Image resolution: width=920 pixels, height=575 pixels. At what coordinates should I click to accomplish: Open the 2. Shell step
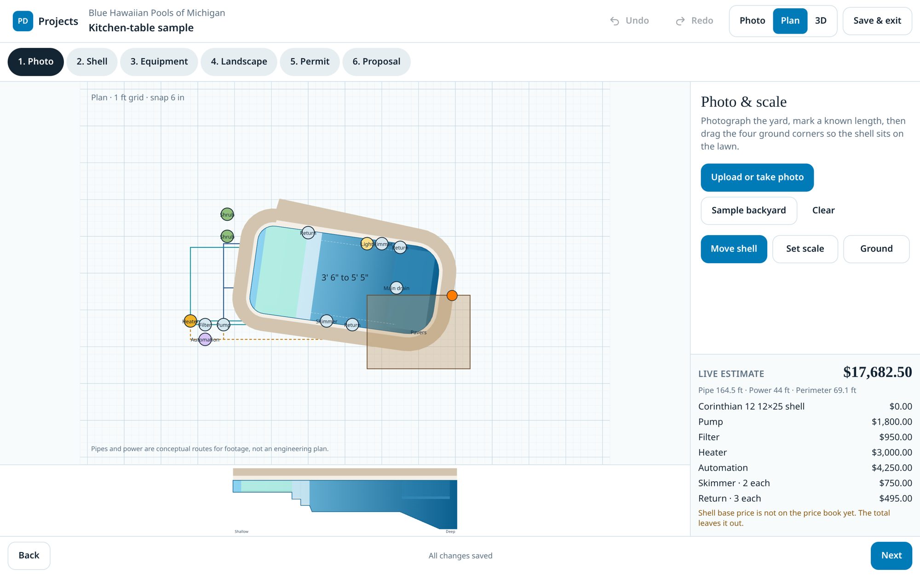[x=92, y=62]
